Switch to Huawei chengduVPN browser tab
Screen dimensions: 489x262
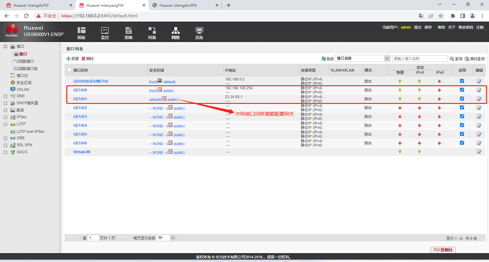point(185,5)
